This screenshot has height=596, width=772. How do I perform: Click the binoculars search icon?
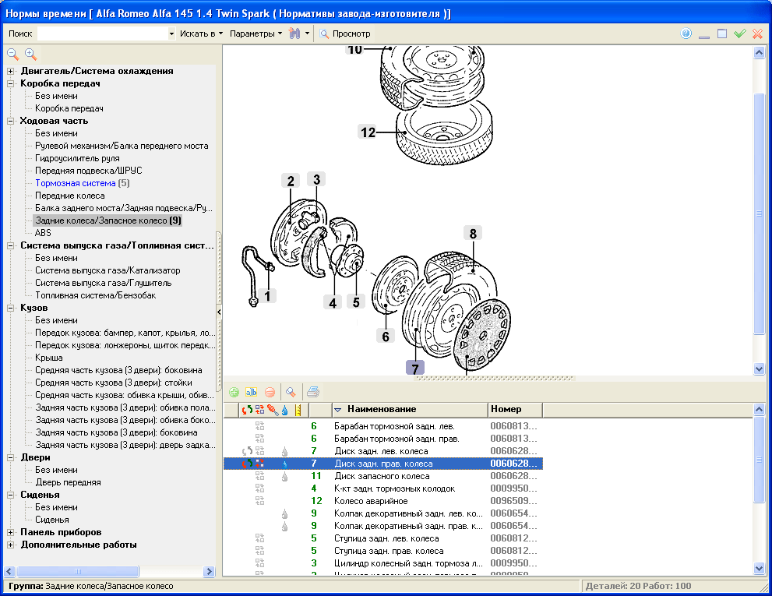294,34
